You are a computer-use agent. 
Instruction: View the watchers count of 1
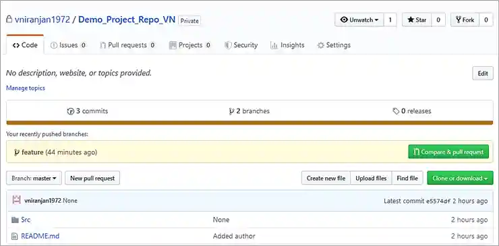[x=390, y=20]
